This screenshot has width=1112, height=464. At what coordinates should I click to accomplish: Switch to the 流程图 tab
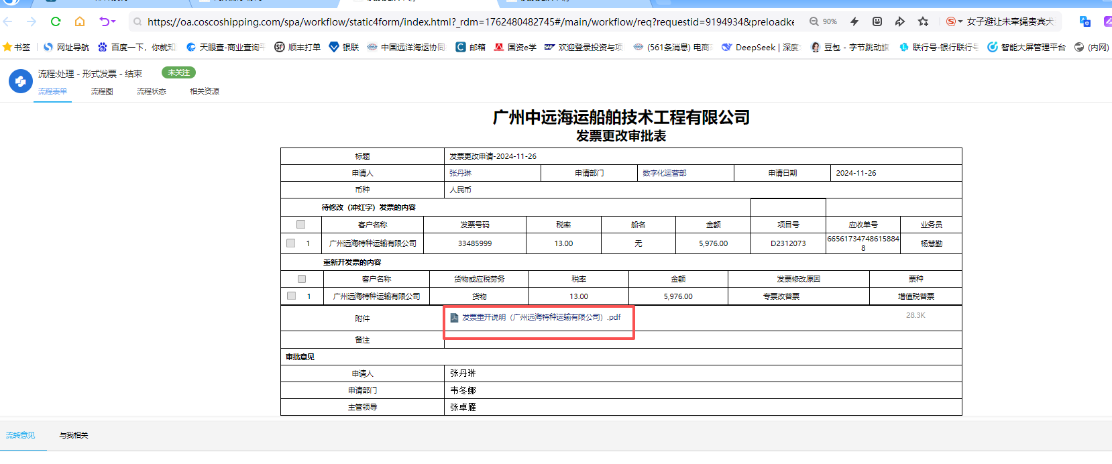click(102, 91)
